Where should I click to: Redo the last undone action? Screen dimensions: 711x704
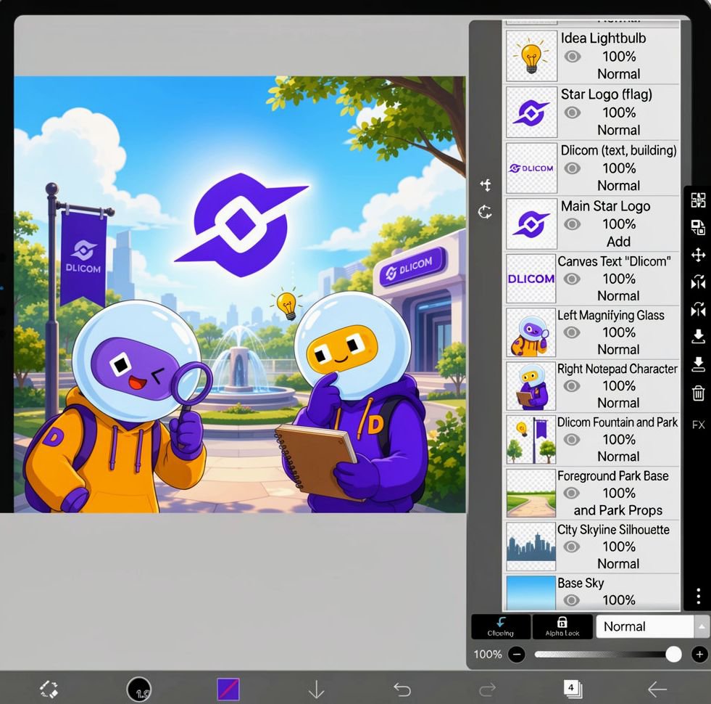pos(488,689)
